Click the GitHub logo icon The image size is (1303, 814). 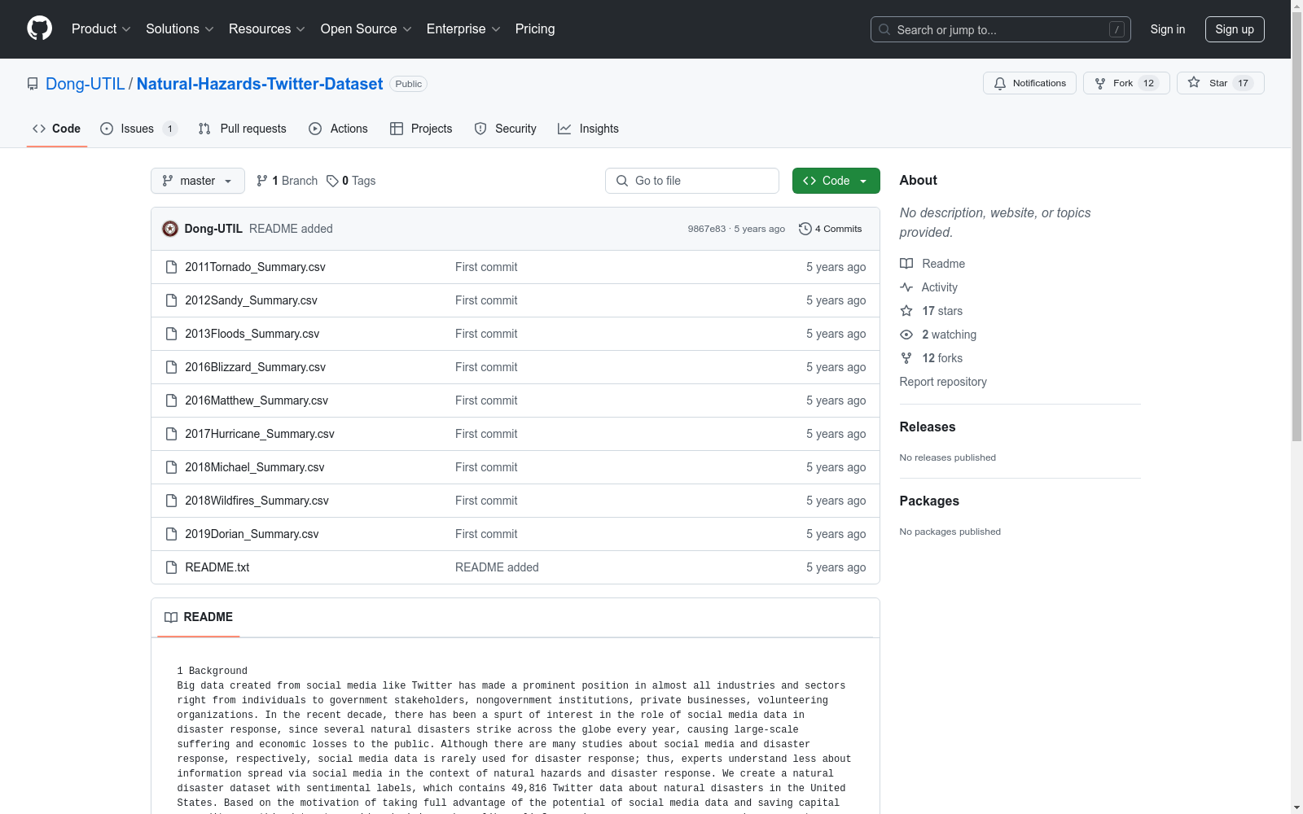click(39, 28)
